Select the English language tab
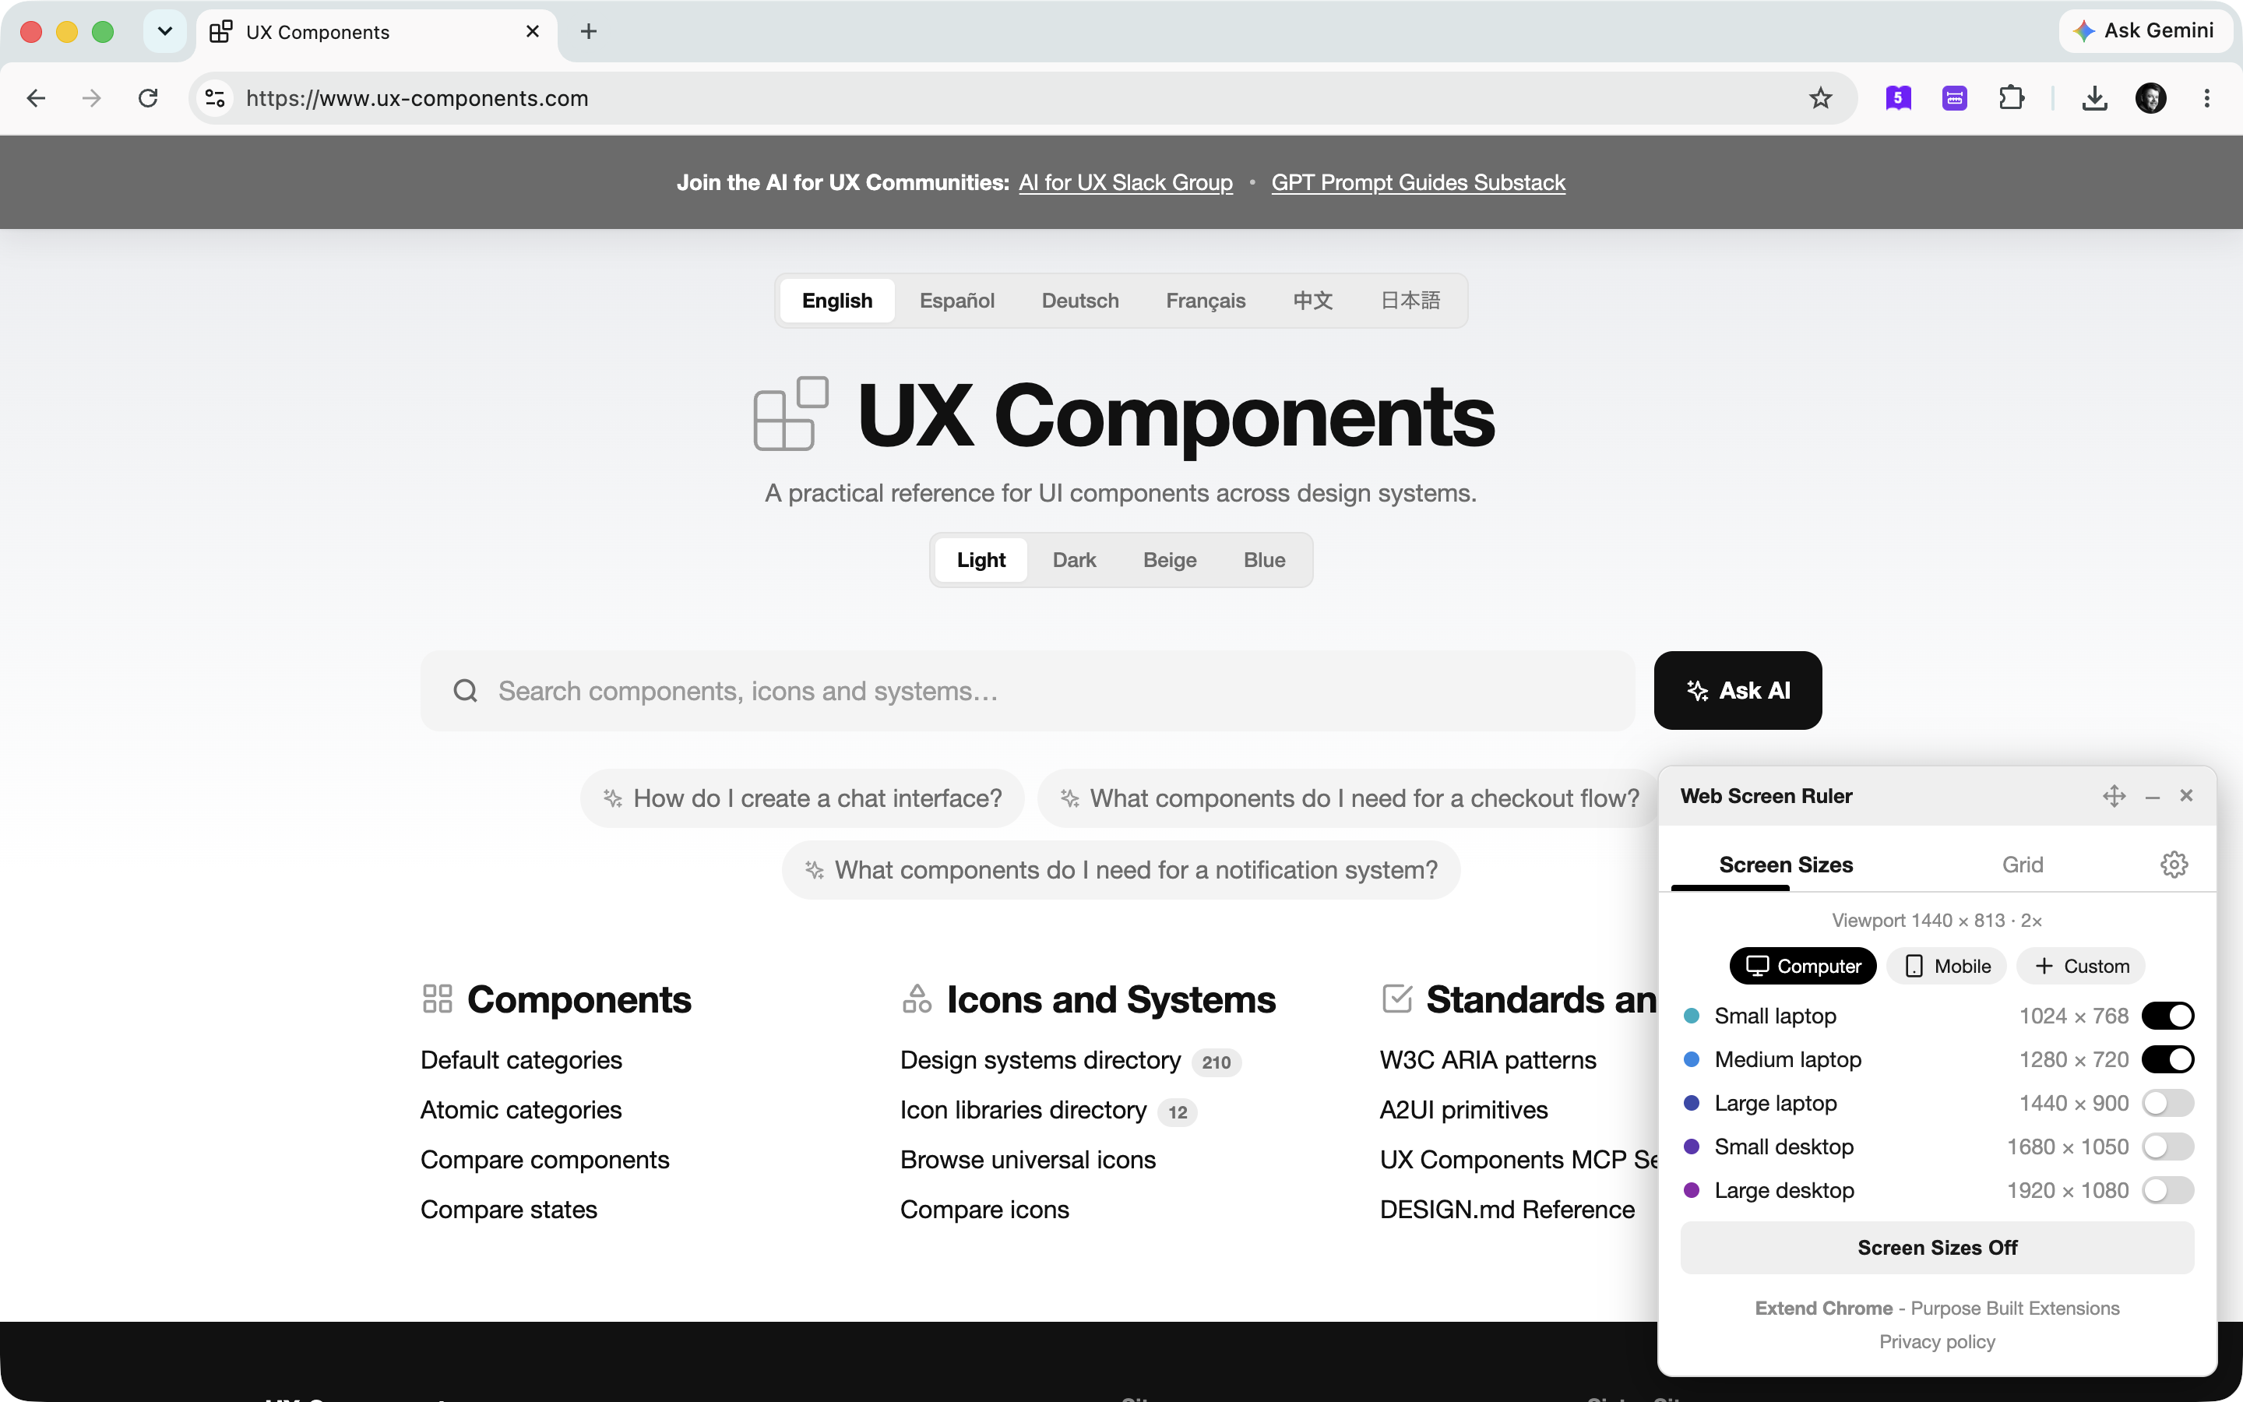The height and width of the screenshot is (1402, 2243). 837,301
